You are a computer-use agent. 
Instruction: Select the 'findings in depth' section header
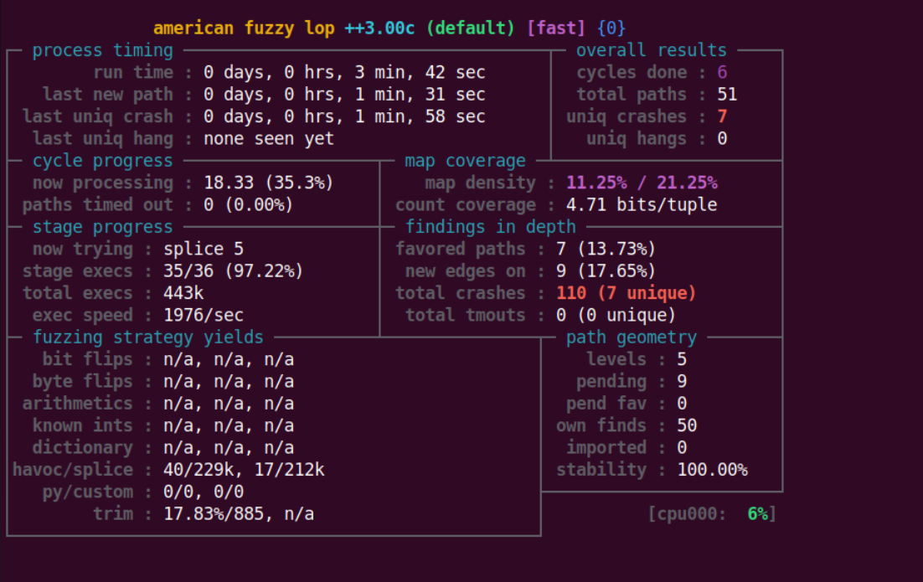coord(490,227)
